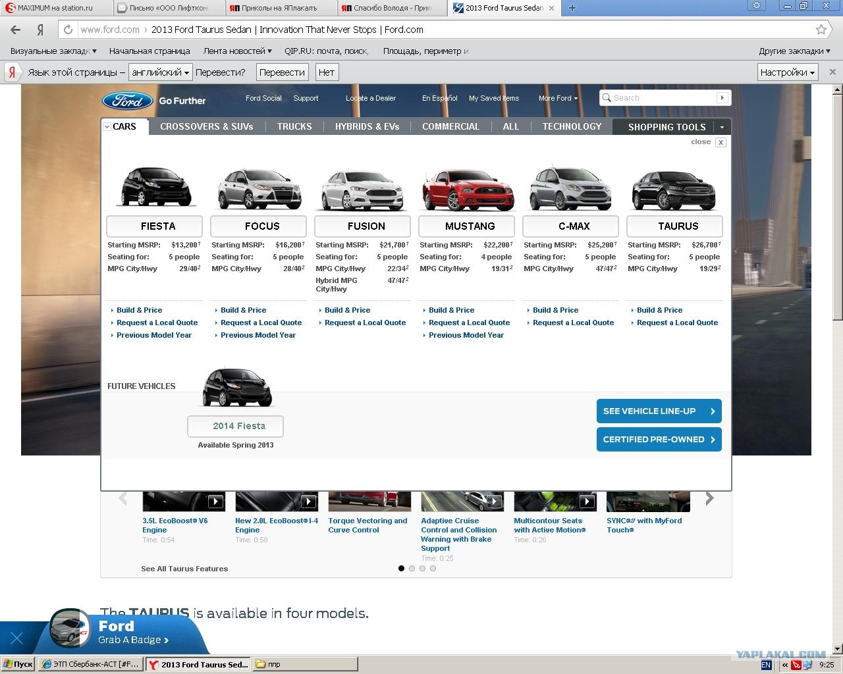
Task: Click the Yandex Я button beside the address bar
Action: 40,30
